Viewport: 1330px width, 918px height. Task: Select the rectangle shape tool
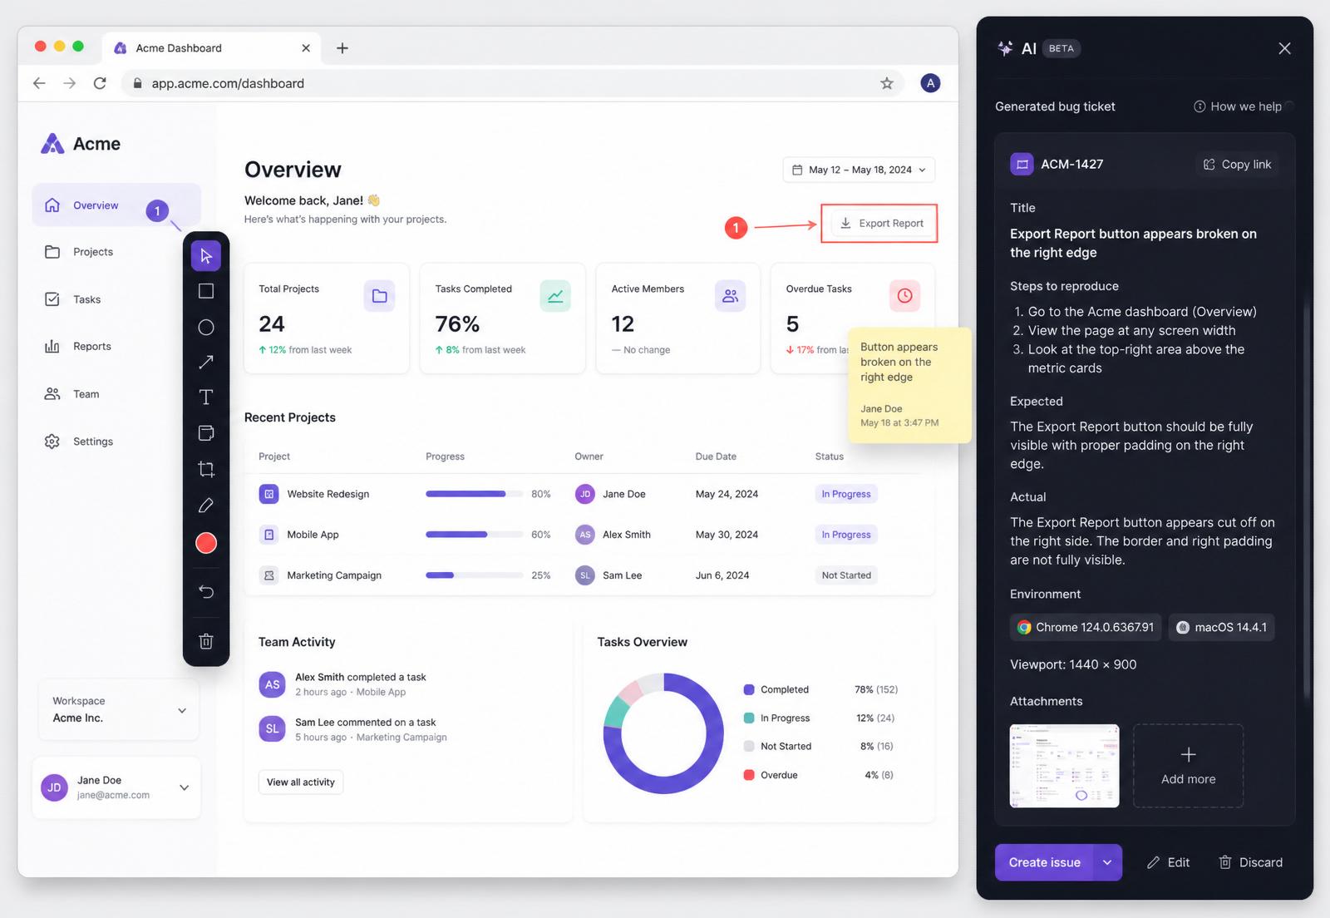[x=206, y=291]
